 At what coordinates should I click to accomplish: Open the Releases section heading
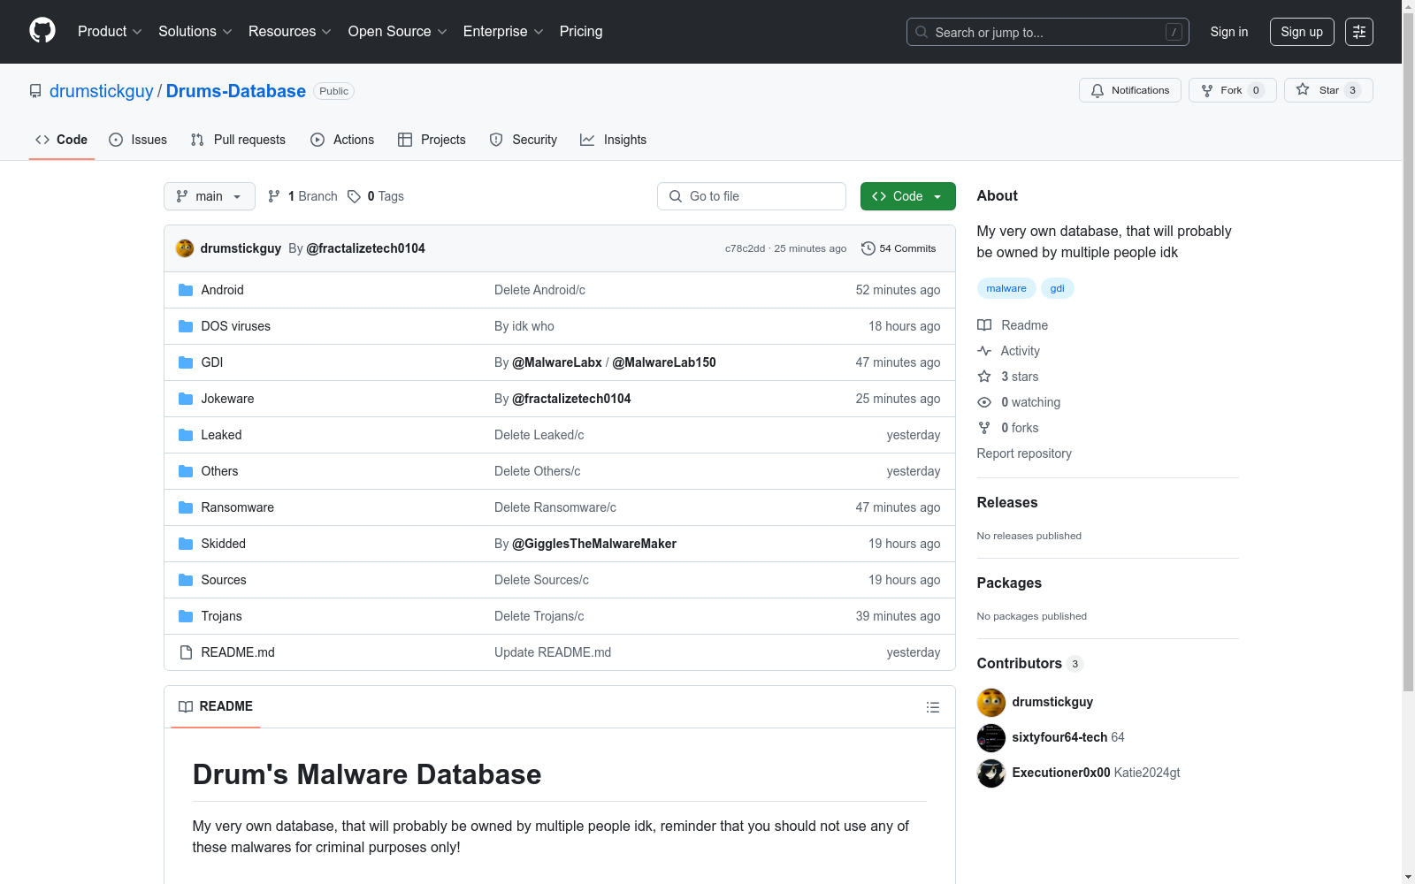tap(1007, 502)
